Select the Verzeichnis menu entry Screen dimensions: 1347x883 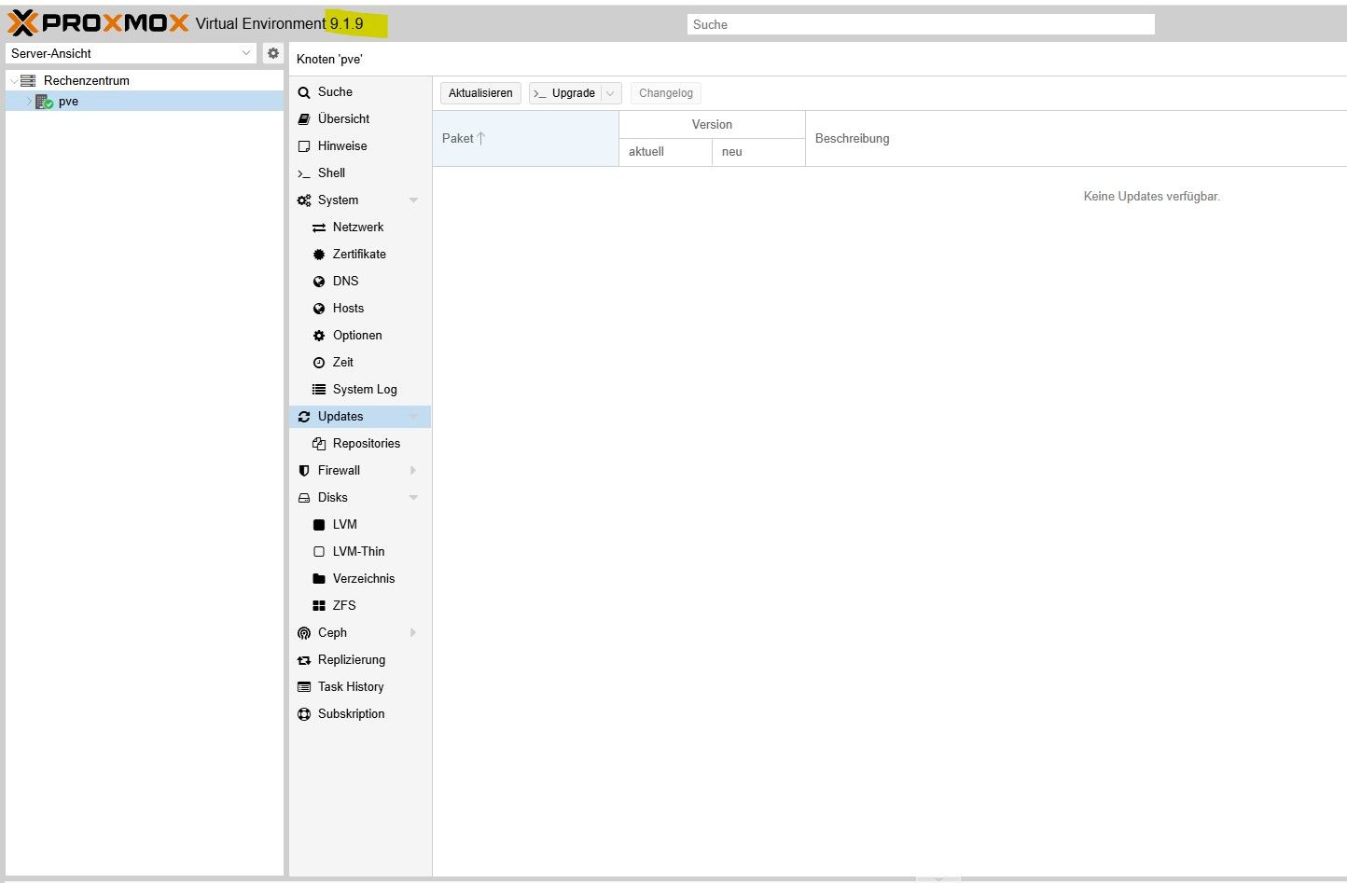pyautogui.click(x=360, y=579)
